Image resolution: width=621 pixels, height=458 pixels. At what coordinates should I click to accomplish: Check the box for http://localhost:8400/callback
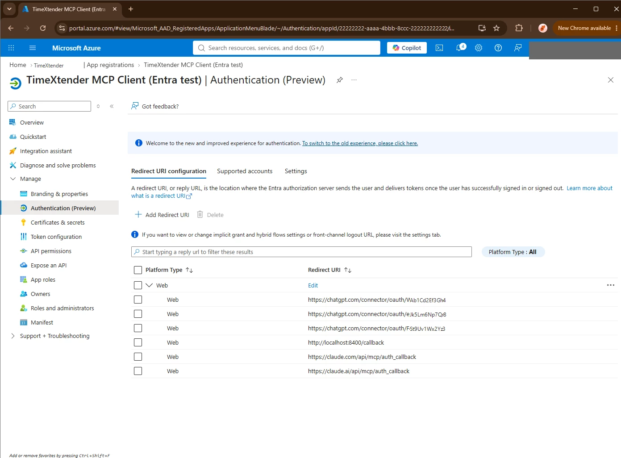pos(138,342)
